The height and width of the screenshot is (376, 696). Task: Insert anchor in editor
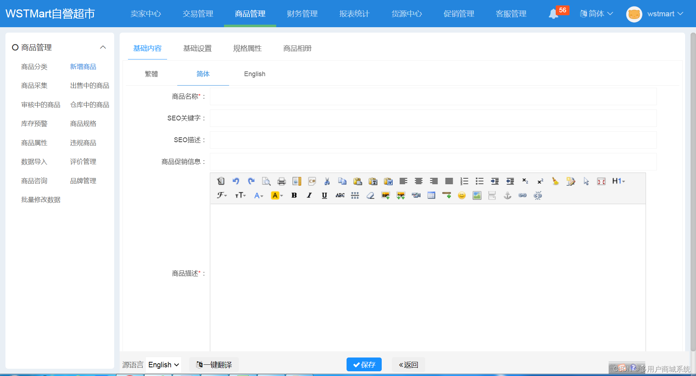[507, 195]
